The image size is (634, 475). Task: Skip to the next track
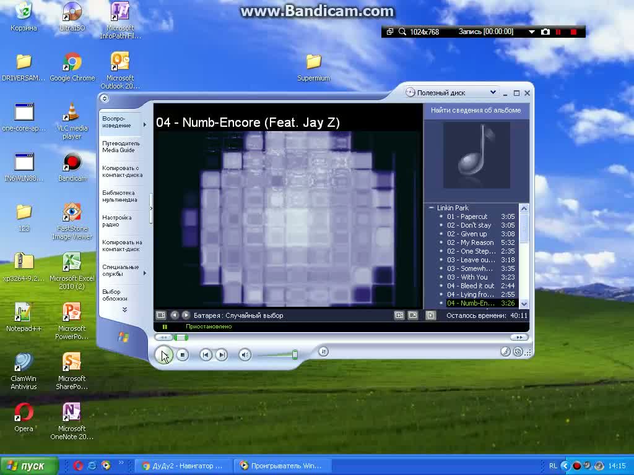click(221, 355)
